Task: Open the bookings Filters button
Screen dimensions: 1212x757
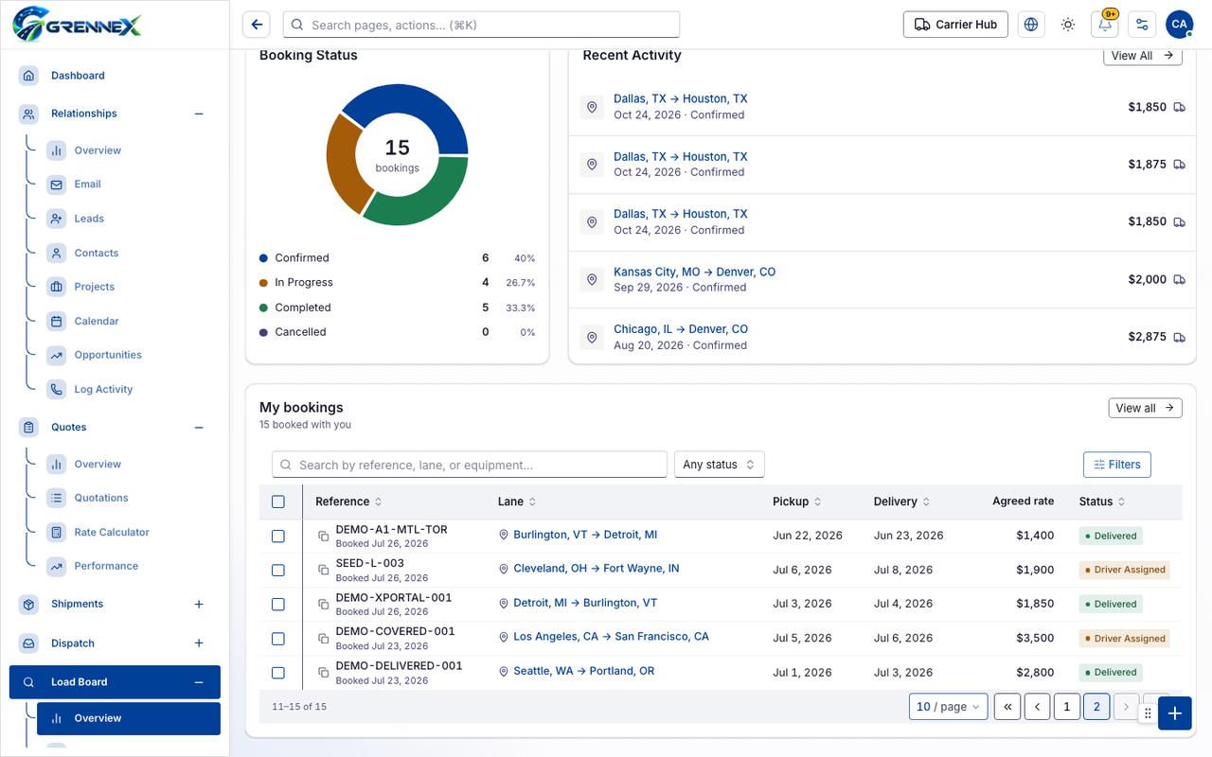Action: pos(1117,465)
